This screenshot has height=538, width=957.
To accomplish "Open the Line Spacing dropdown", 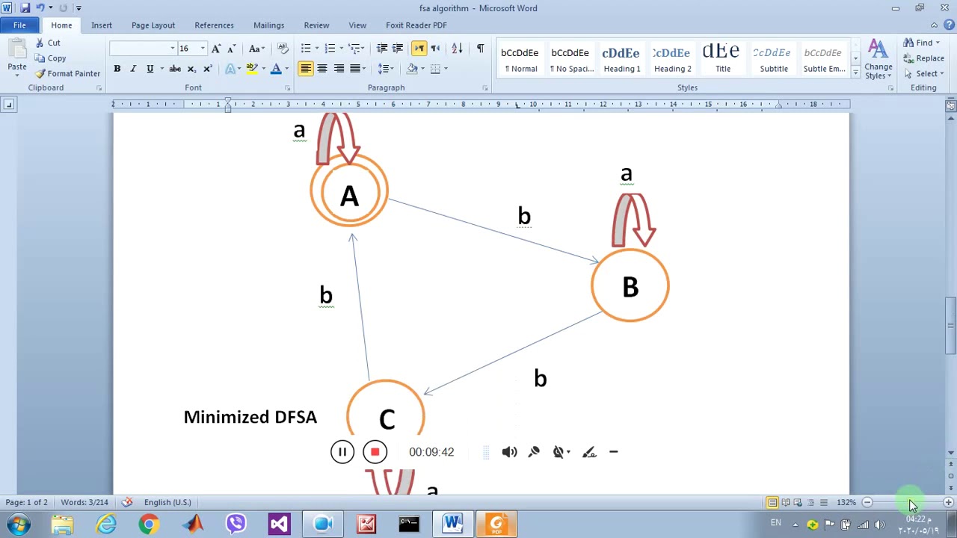I will pos(386,69).
